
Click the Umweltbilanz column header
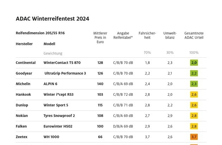click(x=170, y=35)
